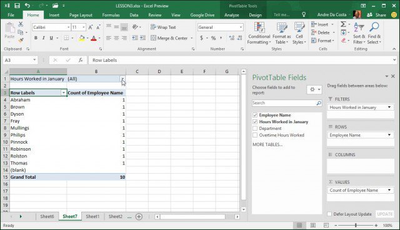Viewport: 400px width, 230px height.
Task: Click the Insert Function fx icon
Action: [81, 60]
